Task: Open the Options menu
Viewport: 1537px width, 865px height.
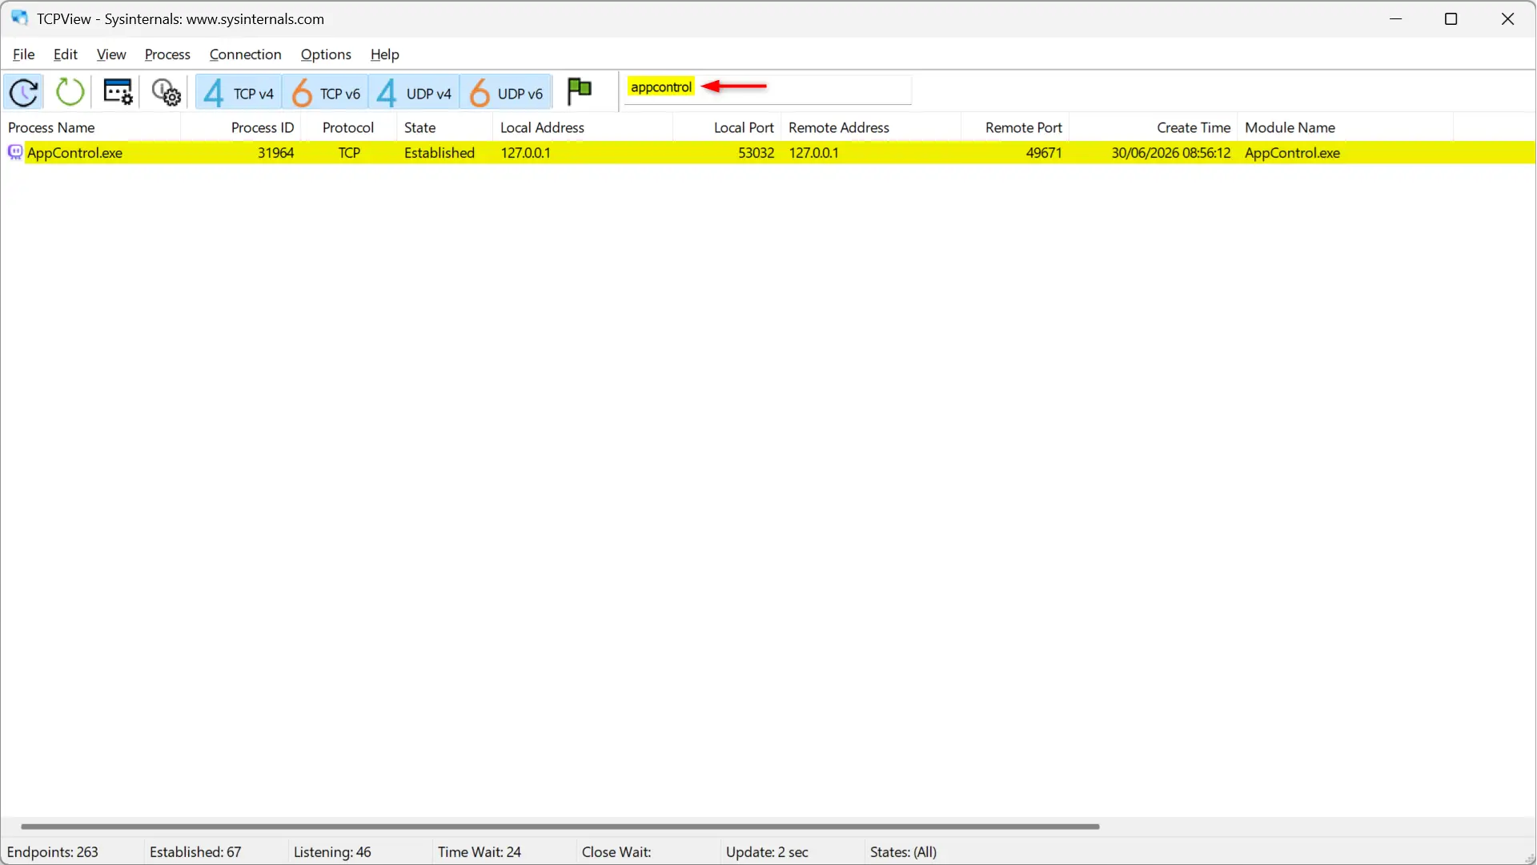Action: coord(326,54)
